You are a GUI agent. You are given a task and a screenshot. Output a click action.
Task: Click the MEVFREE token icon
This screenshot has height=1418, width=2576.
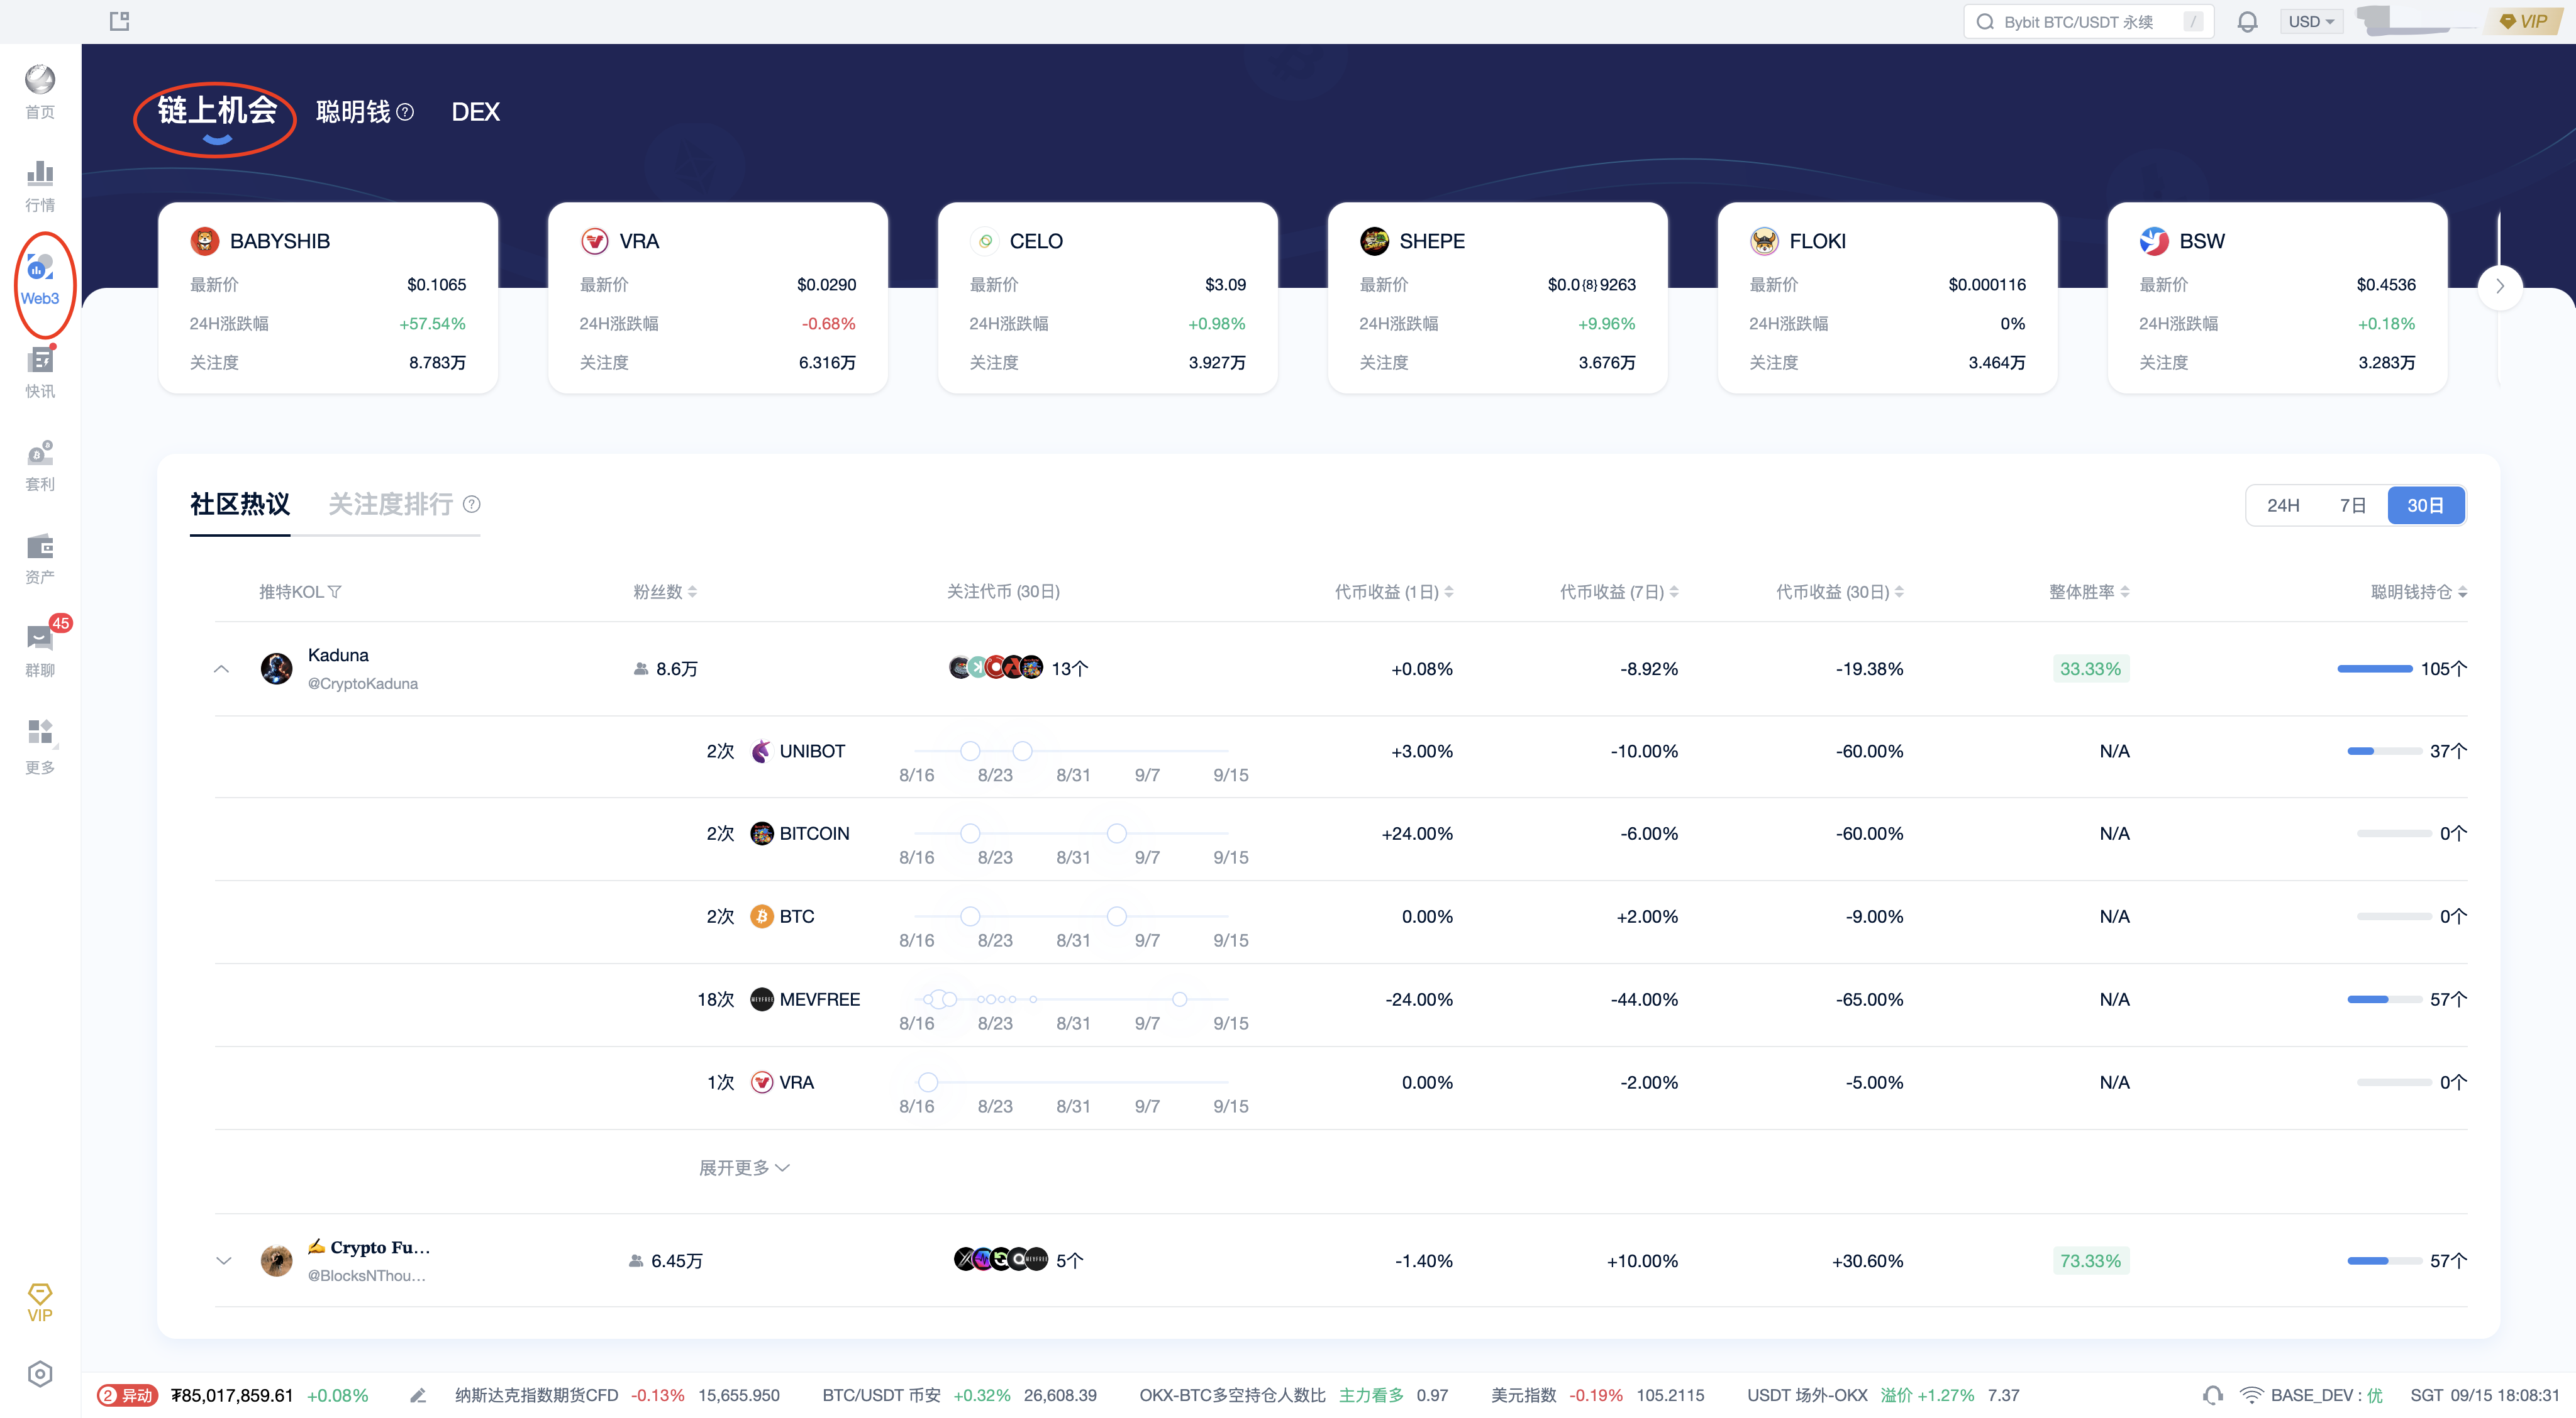pos(762,999)
